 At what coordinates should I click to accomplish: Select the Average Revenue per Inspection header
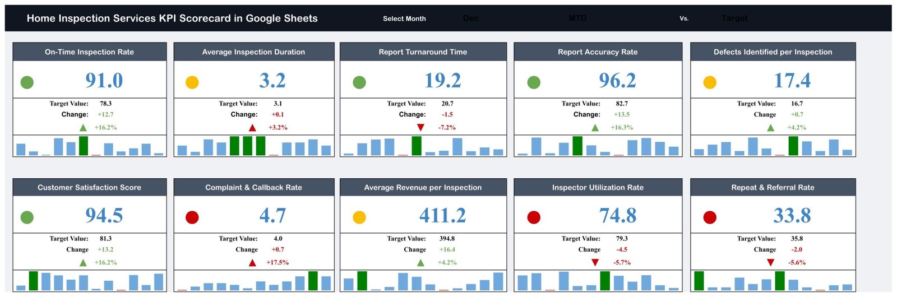point(423,188)
